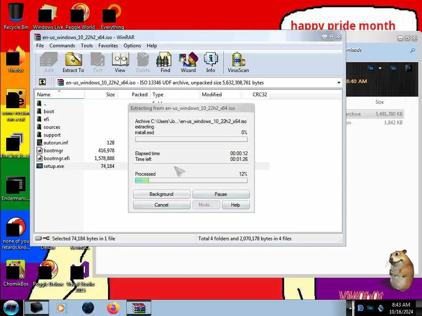Open the Peggle World desktop icon

pos(80,16)
